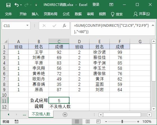Click cell with name 刘希彦
The height and width of the screenshot is (125, 157).
pos(39,58)
